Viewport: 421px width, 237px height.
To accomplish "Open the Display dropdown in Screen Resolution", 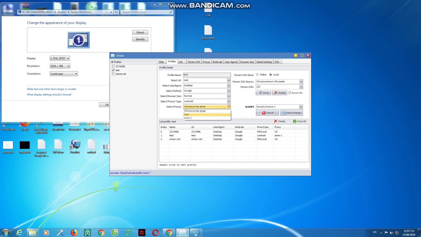I will click(60, 58).
